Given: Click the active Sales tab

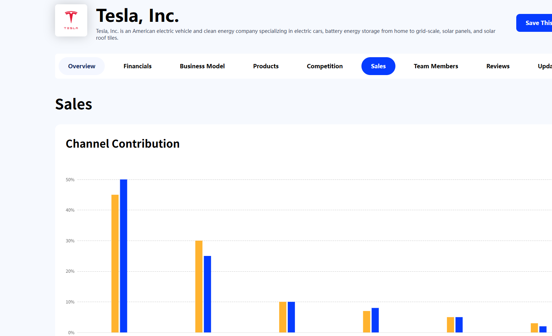Looking at the screenshot, I should pos(378,66).
